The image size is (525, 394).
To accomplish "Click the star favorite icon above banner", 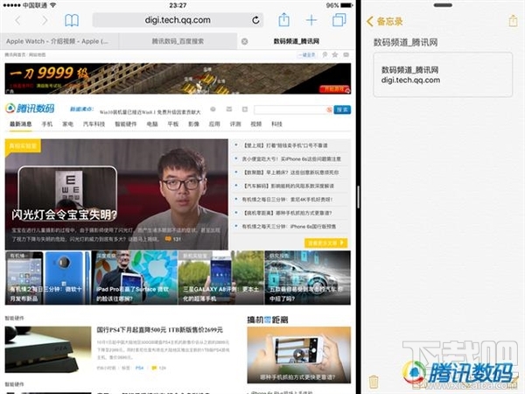I will pos(334,54).
